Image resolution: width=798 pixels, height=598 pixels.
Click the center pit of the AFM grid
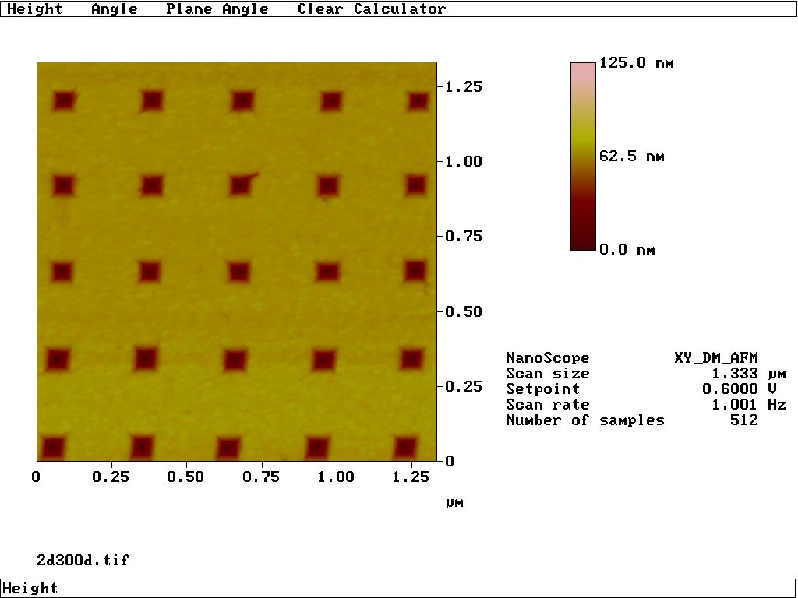tap(238, 273)
